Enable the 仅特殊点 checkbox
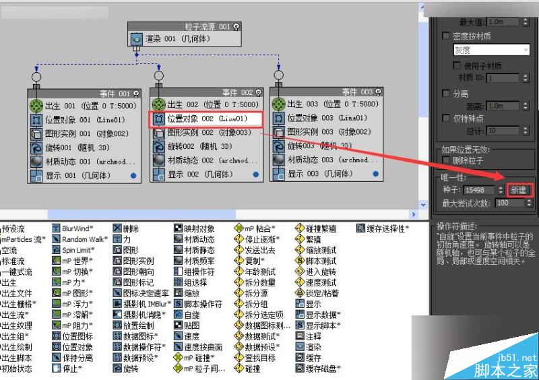This screenshot has height=380, width=539. coord(446,119)
